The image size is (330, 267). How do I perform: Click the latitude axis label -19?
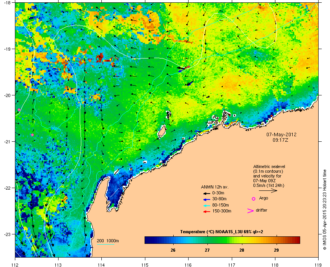point(7,49)
